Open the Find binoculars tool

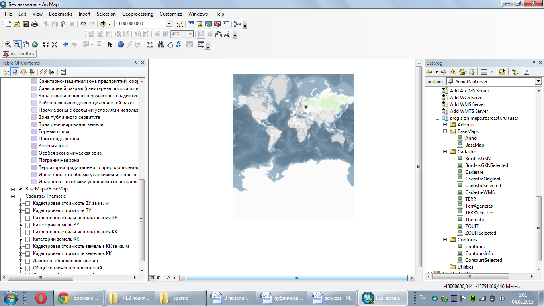coord(161,45)
